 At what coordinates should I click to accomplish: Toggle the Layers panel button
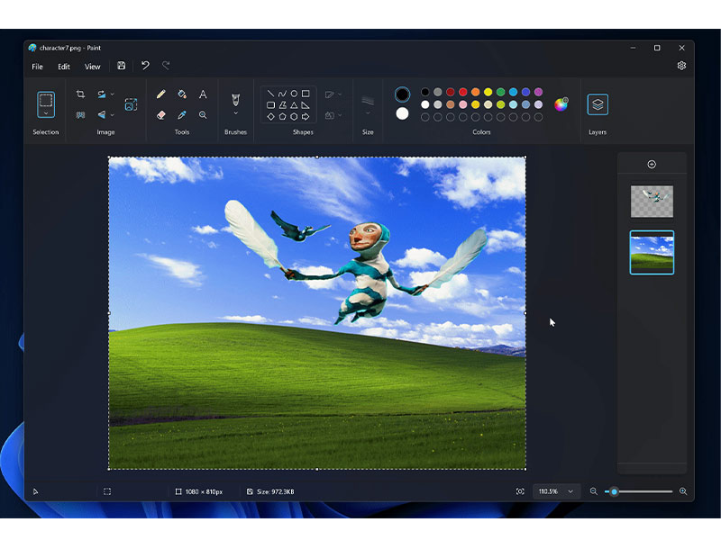coord(598,104)
